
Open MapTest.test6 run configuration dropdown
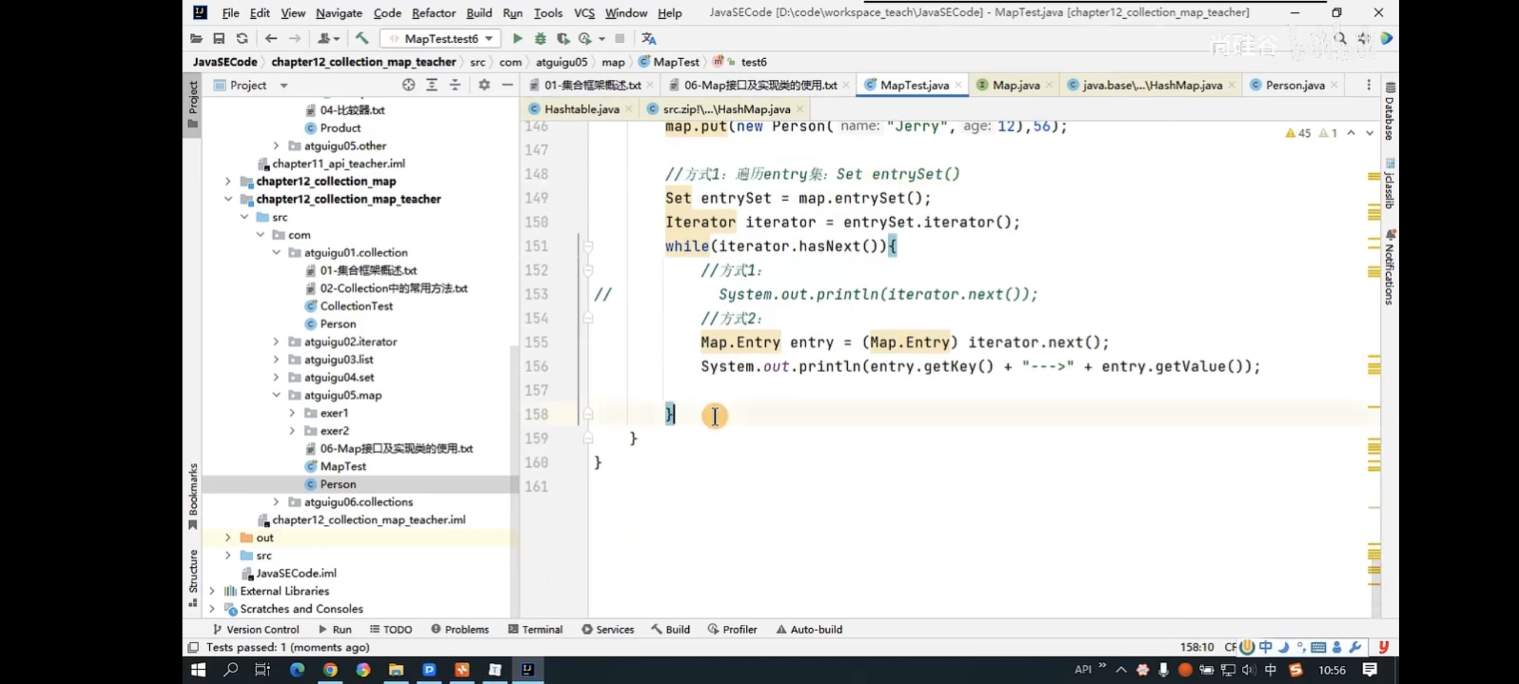pyautogui.click(x=441, y=38)
